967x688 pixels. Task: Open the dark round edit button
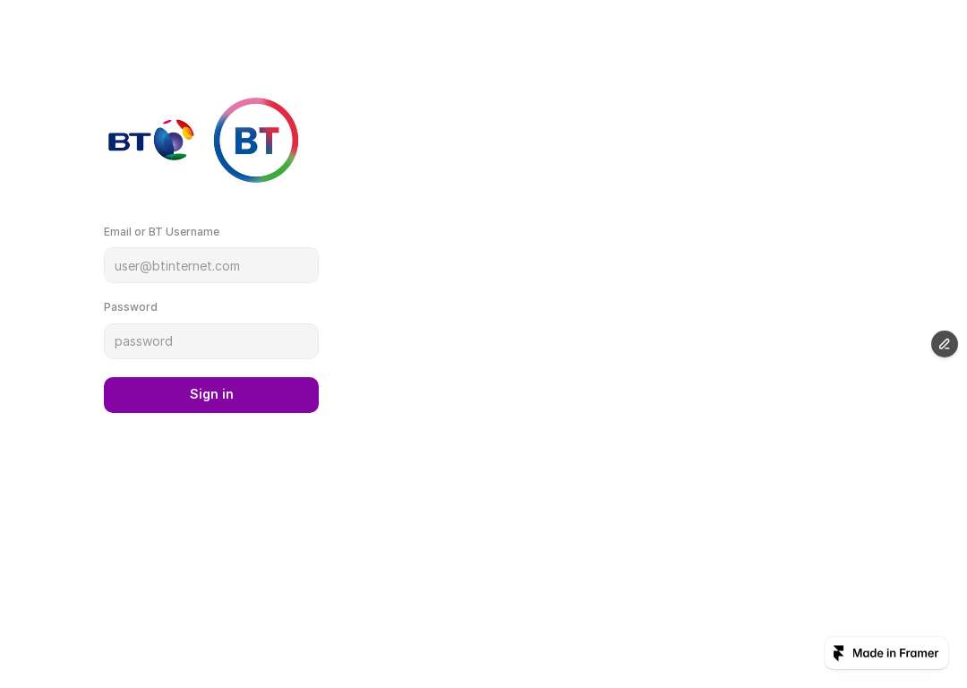pyautogui.click(x=945, y=344)
